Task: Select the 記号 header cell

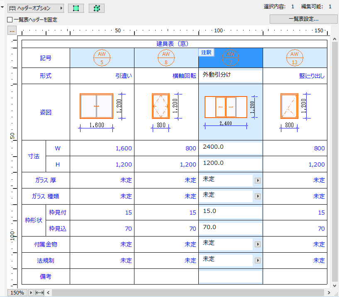Action: coord(46,58)
